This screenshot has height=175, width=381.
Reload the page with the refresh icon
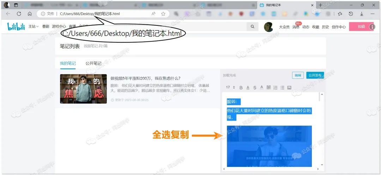tap(19, 14)
